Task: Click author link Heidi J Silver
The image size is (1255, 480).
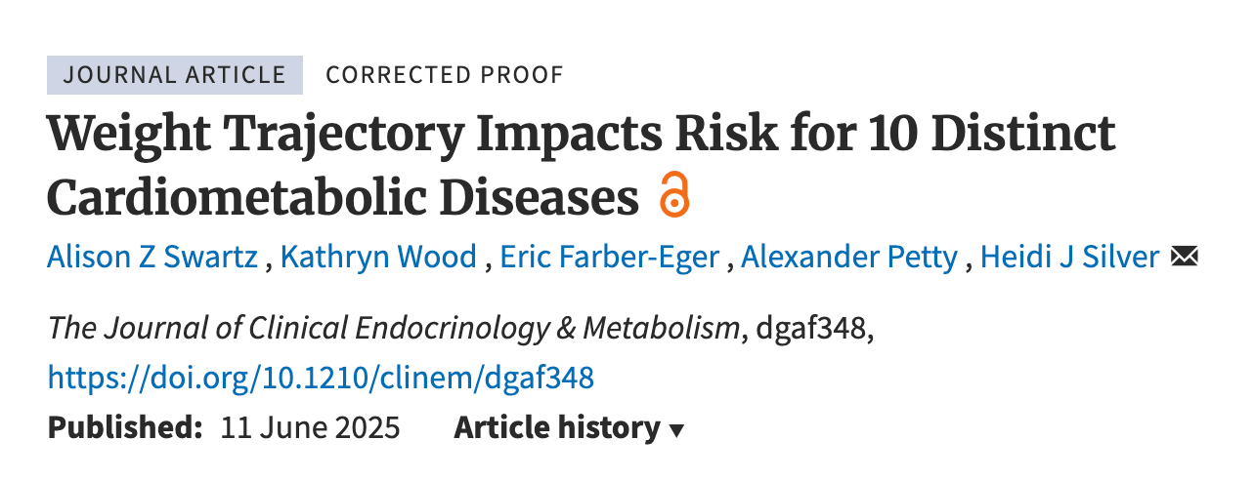Action: [x=1069, y=258]
